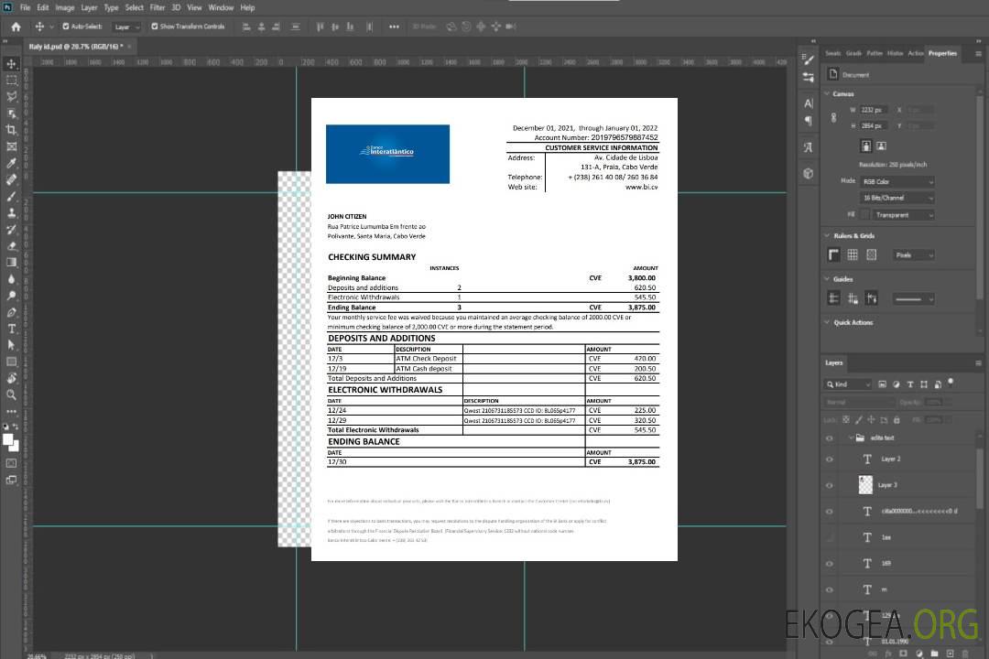This screenshot has height=659, width=989.
Task: Click the canvas width input field
Action: [874, 110]
